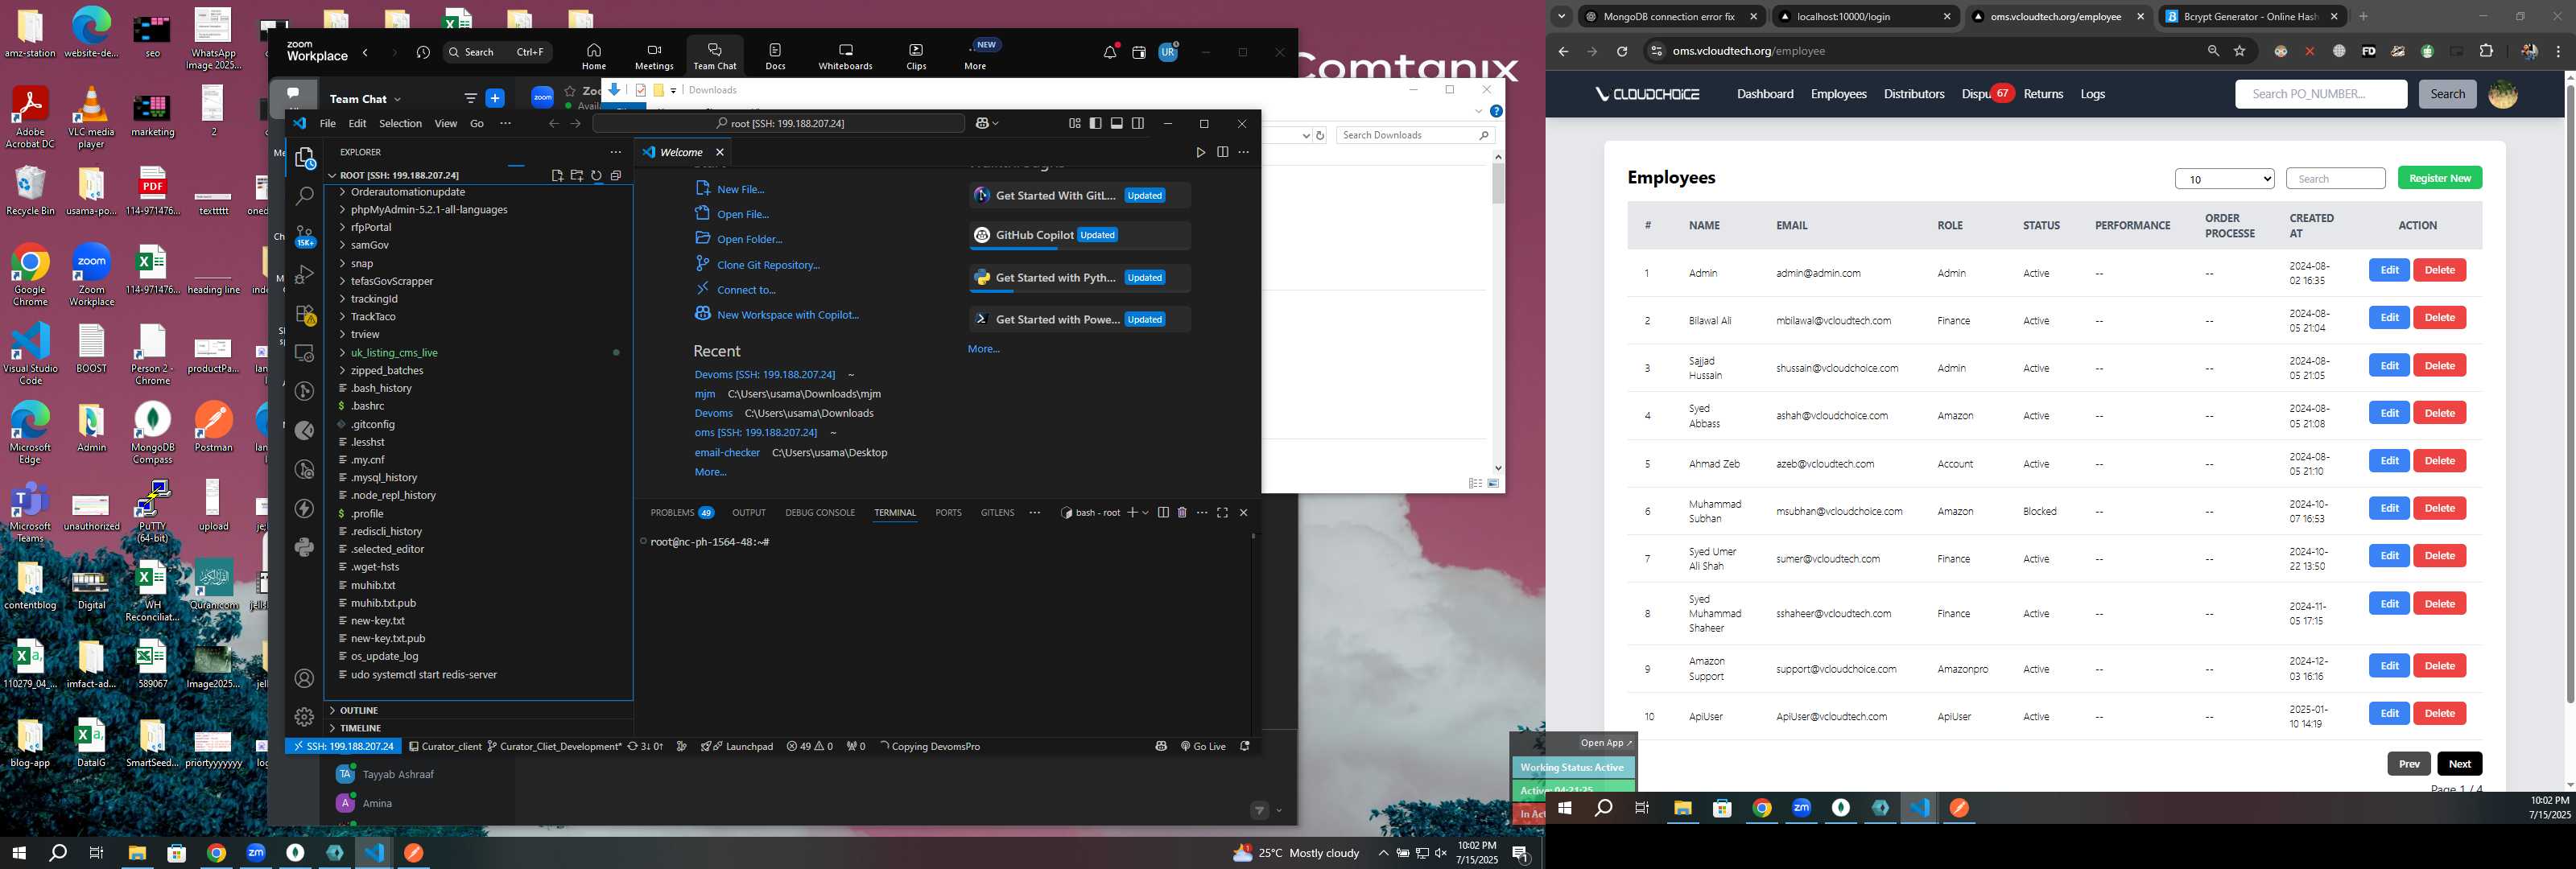Open Zoom notifications bell icon
Viewport: 2576px width, 869px height.
[1110, 52]
